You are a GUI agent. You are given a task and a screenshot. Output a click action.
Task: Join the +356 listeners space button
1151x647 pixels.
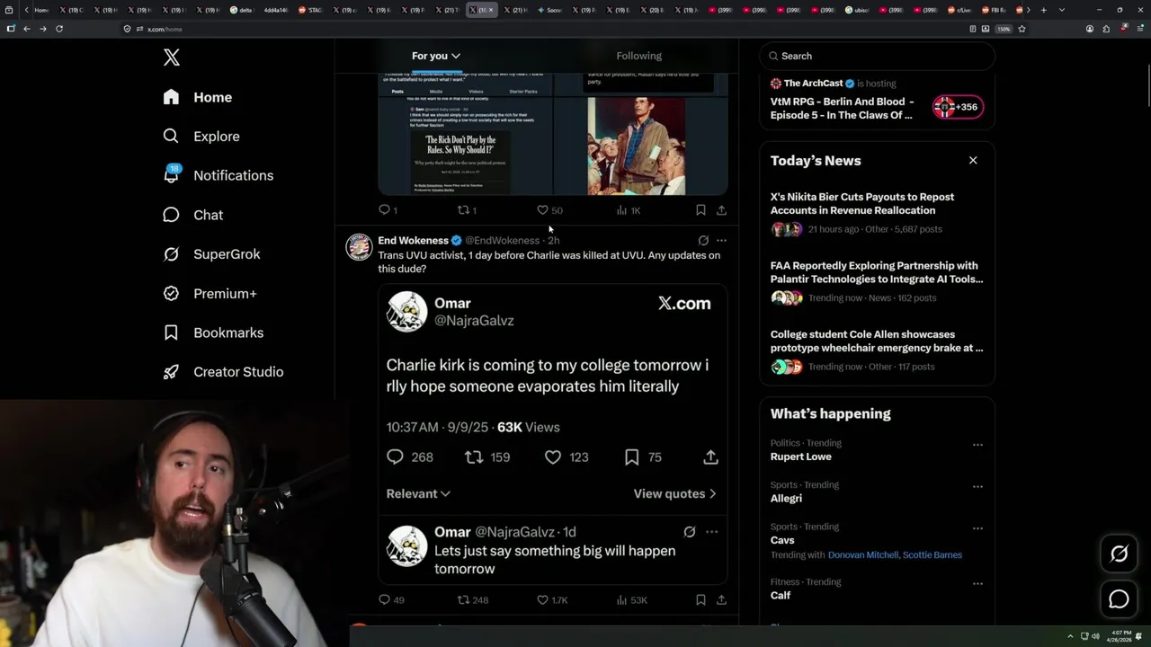tap(958, 108)
